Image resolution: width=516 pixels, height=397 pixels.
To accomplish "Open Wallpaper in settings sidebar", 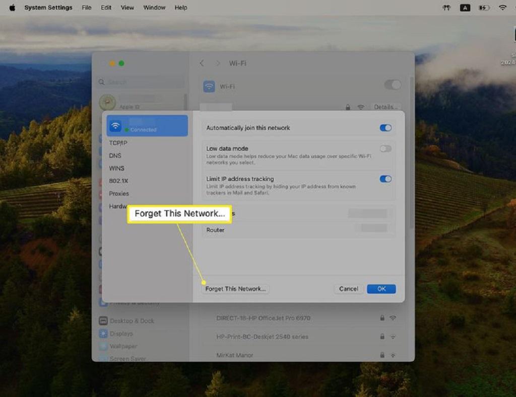I will [118, 346].
